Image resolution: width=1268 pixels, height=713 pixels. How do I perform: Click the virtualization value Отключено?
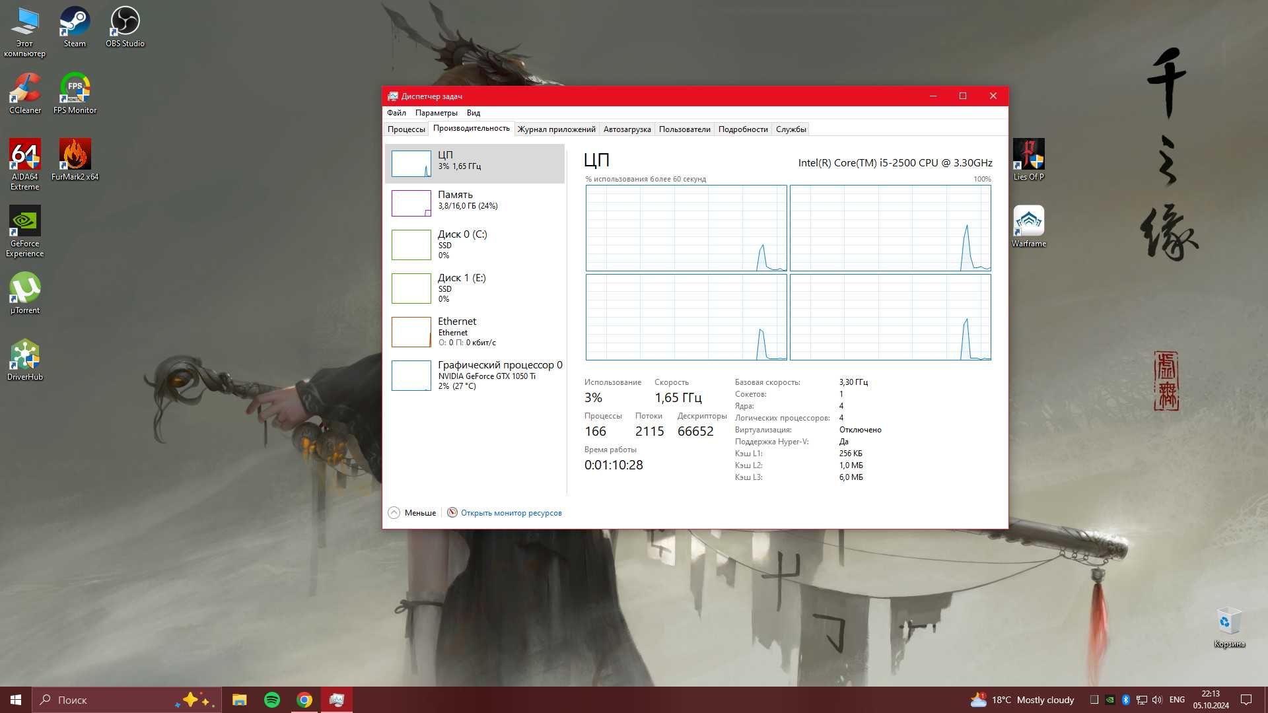[x=860, y=430]
